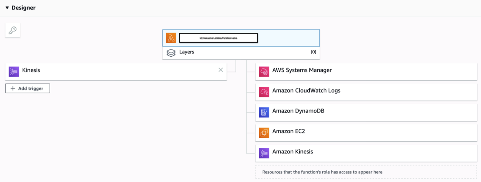Open the Layers row
The image size is (481, 182).
[x=241, y=53]
